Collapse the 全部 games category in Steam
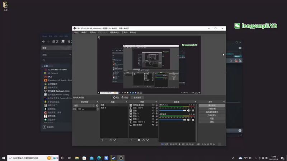287x161 pixels. pos(42,66)
